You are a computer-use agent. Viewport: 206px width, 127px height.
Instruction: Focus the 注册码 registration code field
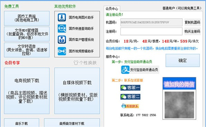pos(151,31)
